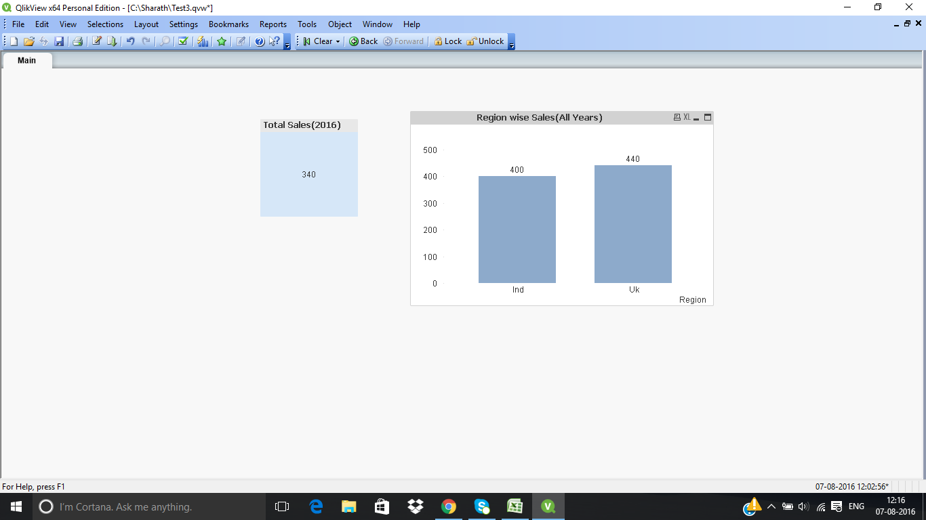This screenshot has width=926, height=520.
Task: Click the Total Sales(2016) text box caption
Action: [x=309, y=125]
